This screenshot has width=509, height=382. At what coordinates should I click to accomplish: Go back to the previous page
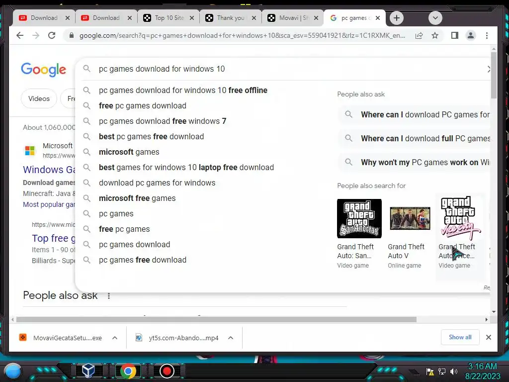(20, 35)
